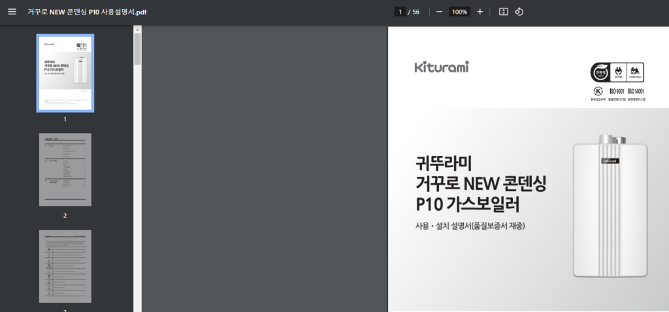Viewport: 669px width, 312px height.
Task: Click the KS Korean standard mark
Action: (598, 94)
